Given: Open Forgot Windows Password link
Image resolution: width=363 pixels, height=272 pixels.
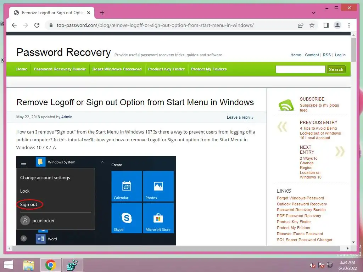Looking at the screenshot, I should click(300, 198).
